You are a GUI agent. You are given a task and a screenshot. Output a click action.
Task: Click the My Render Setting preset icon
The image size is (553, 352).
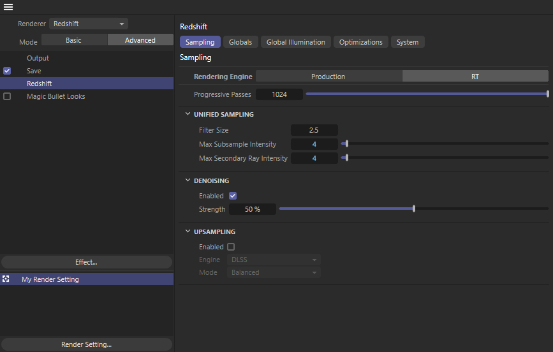pos(6,279)
